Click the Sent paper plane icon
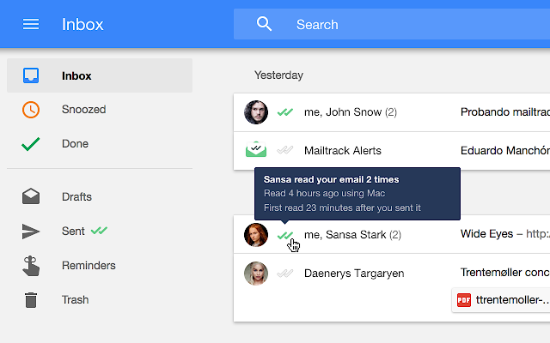Image resolution: width=550 pixels, height=343 pixels. [x=31, y=232]
